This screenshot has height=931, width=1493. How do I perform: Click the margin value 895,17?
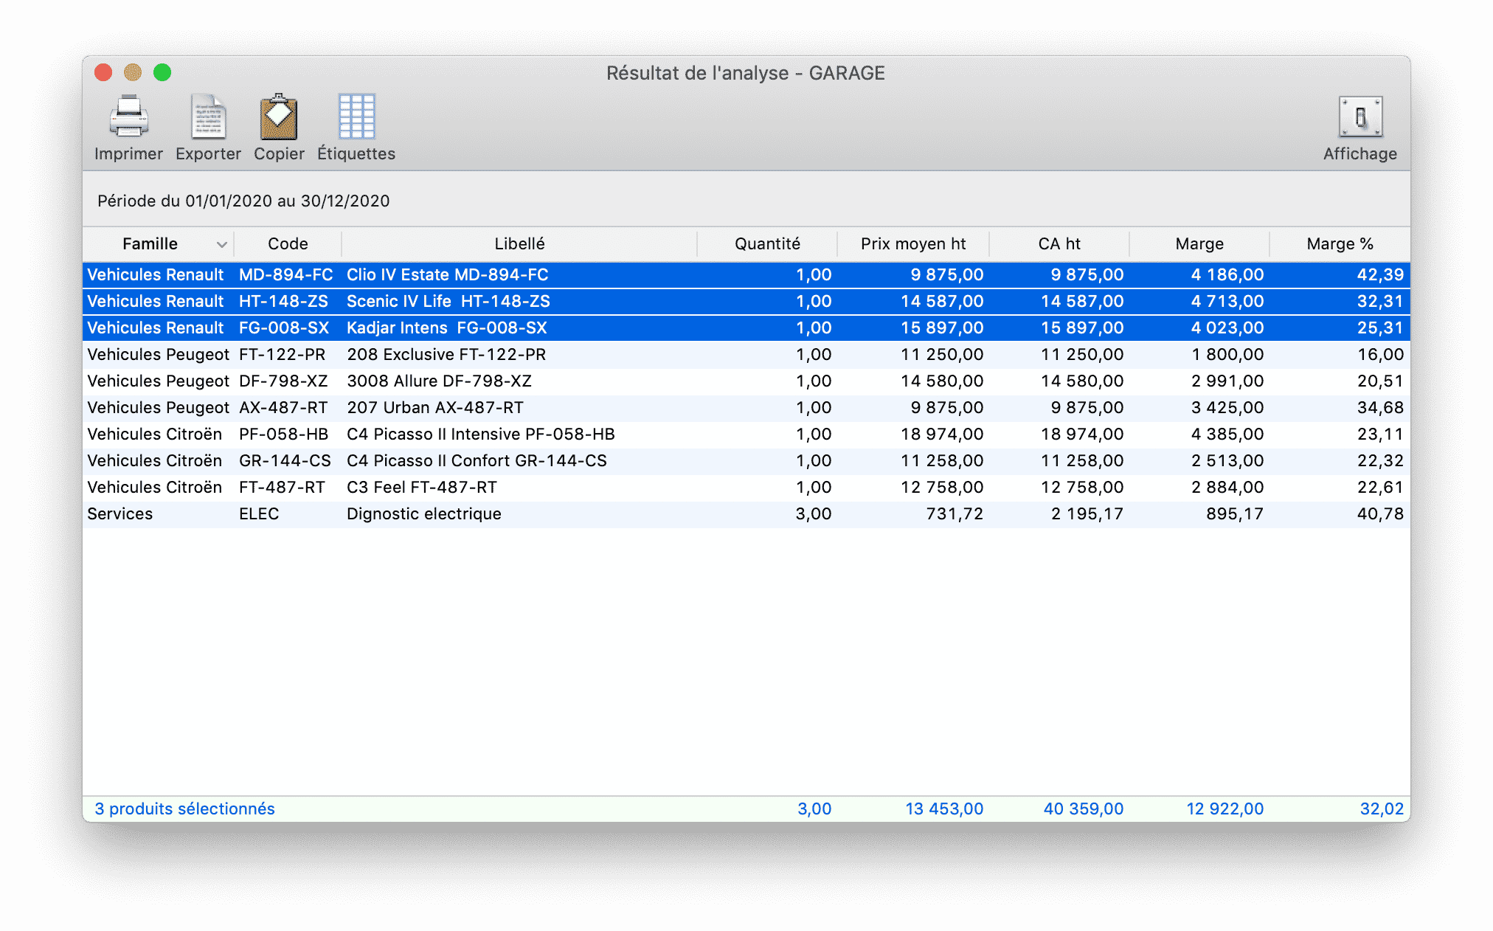(x=1235, y=513)
